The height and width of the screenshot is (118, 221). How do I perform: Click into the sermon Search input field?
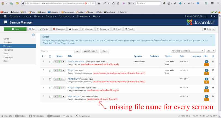point(57,51)
